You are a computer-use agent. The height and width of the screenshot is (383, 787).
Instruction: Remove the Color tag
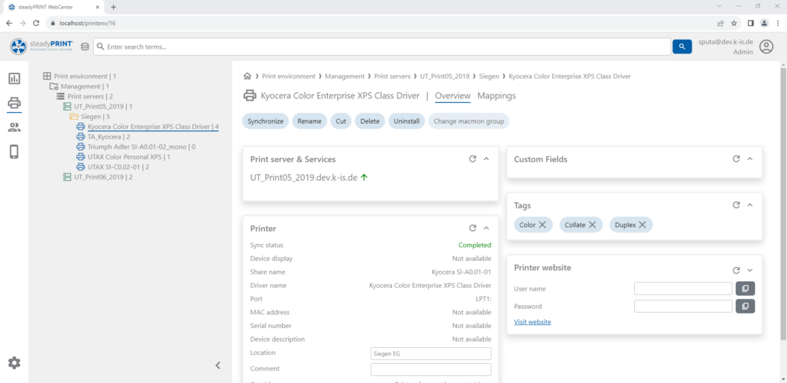[542, 225]
